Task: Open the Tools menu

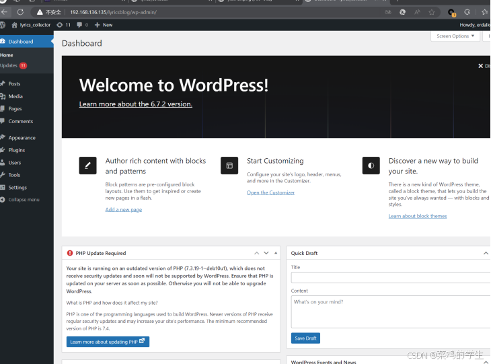Action: tap(14, 175)
